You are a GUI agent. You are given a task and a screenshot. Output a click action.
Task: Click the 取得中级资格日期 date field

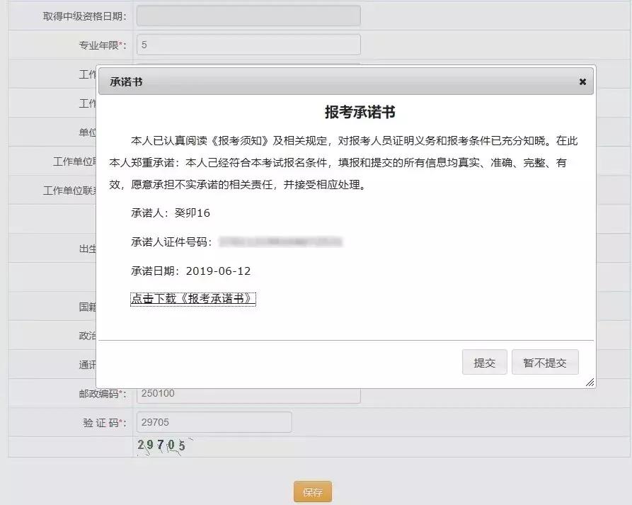coord(248,15)
